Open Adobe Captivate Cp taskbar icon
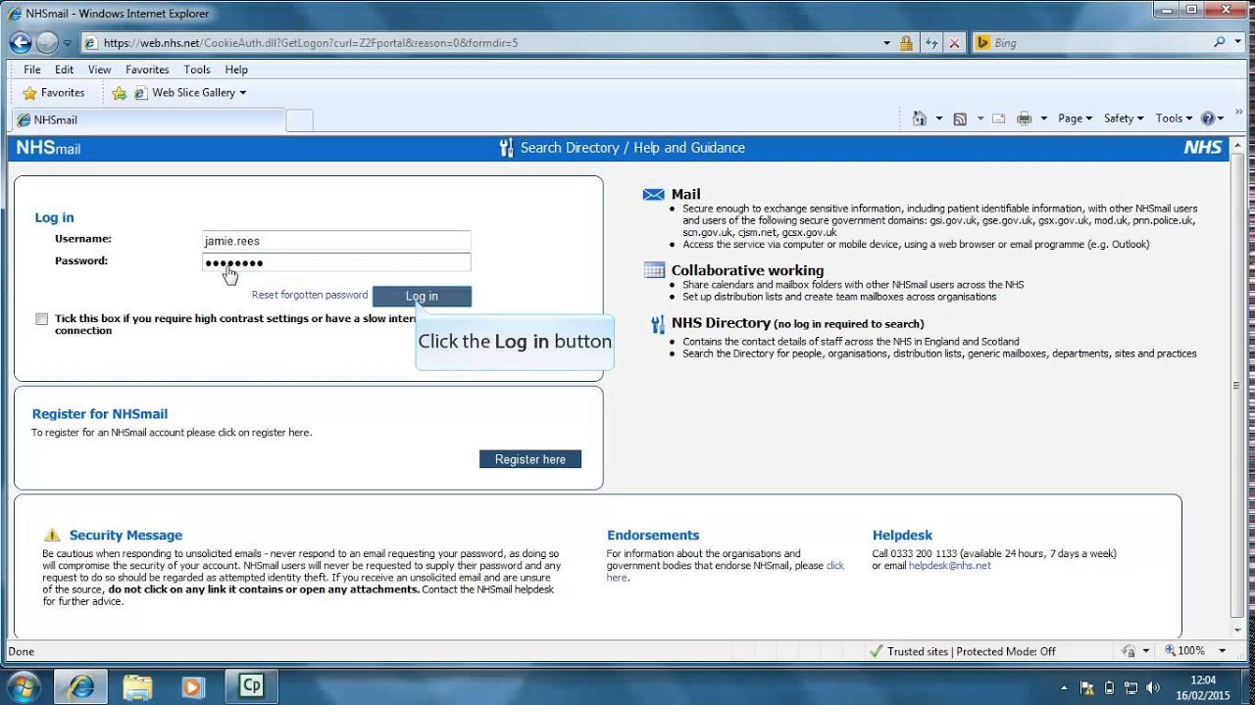 click(x=251, y=686)
